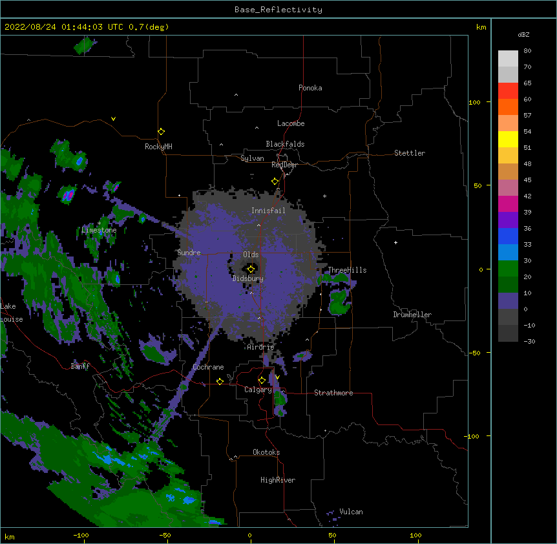The width and height of the screenshot is (557, 544).
Task: Pick the dark gray -10 dBZ swatch
Action: pyautogui.click(x=508, y=333)
